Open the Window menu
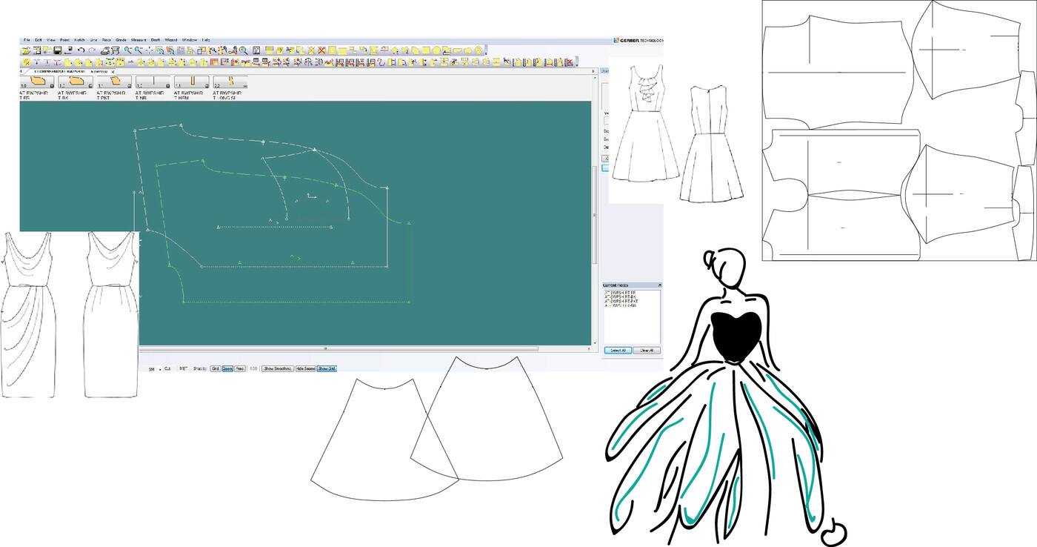1037x547 pixels. (x=190, y=40)
